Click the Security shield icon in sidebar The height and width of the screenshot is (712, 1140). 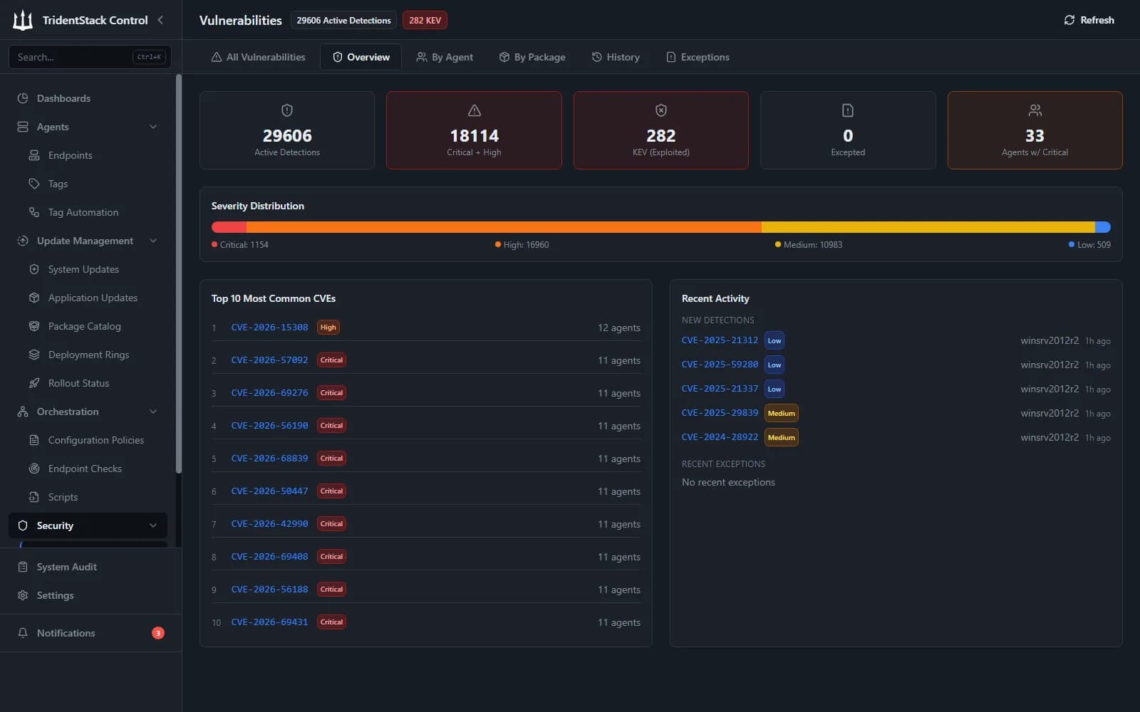click(23, 525)
